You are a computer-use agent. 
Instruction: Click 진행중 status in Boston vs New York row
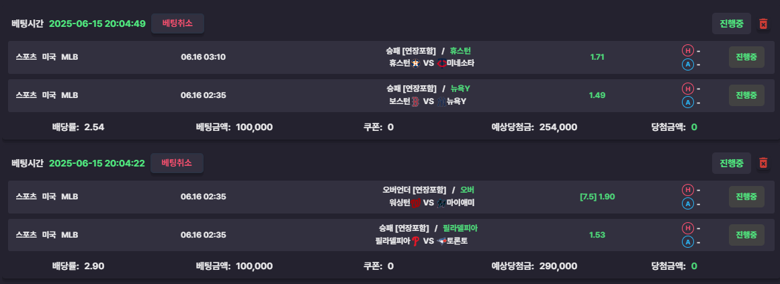pyautogui.click(x=746, y=95)
